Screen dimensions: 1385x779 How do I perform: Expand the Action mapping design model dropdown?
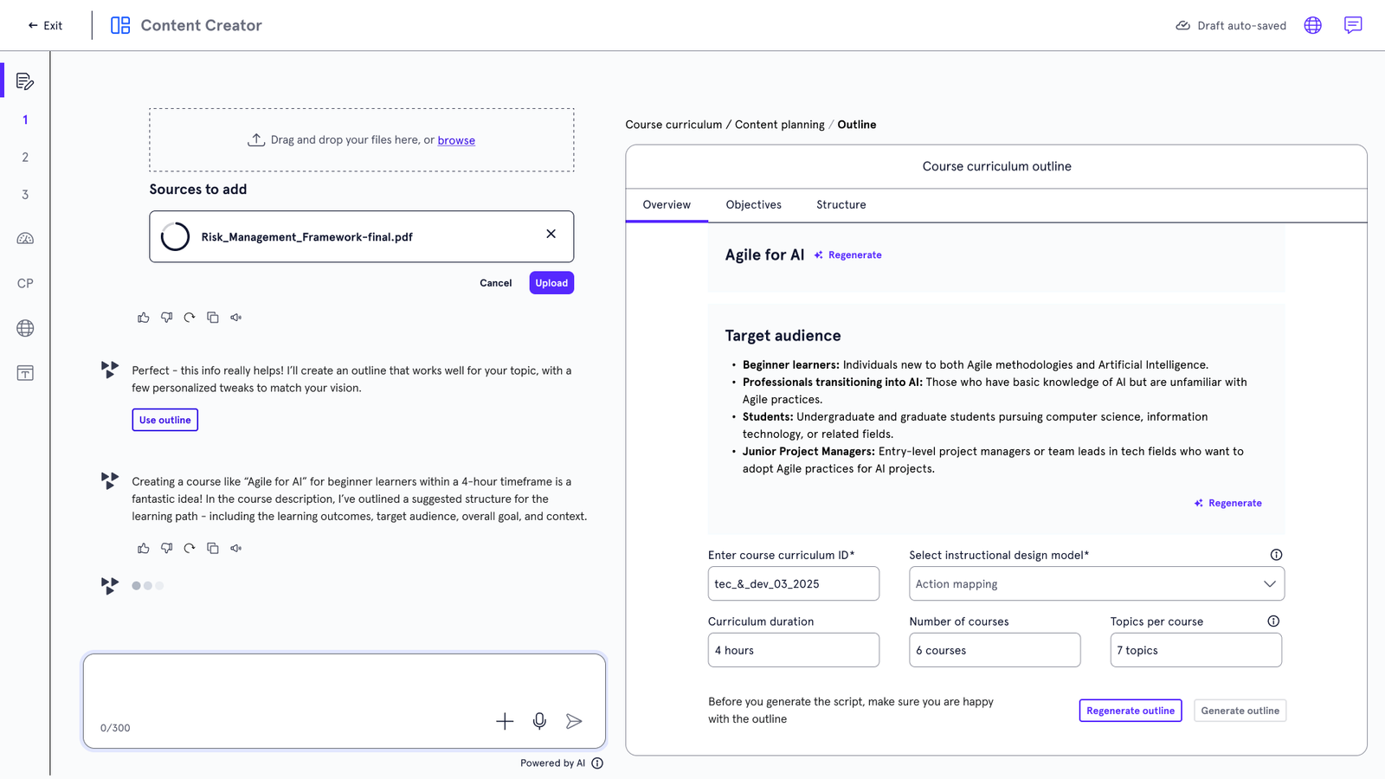click(1097, 583)
